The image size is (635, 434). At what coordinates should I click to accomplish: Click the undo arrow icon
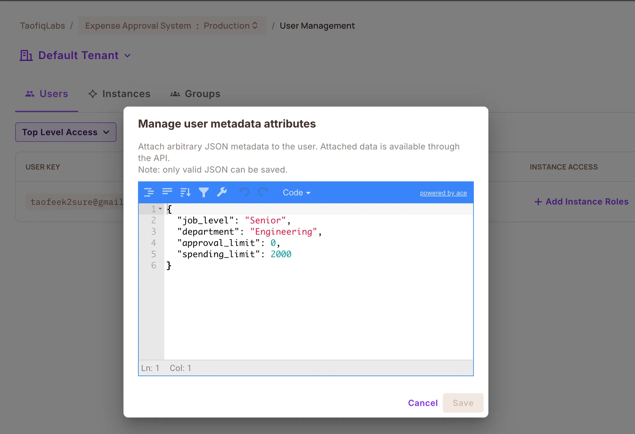tap(245, 193)
